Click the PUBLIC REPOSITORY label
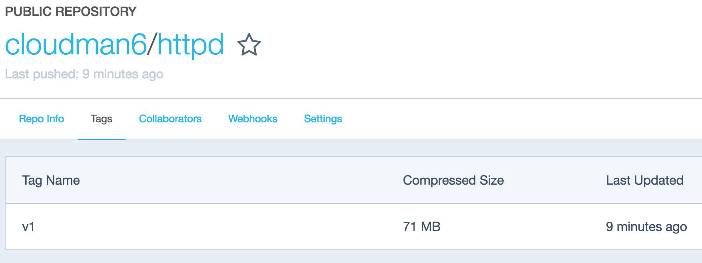Image resolution: width=702 pixels, height=263 pixels. (71, 12)
